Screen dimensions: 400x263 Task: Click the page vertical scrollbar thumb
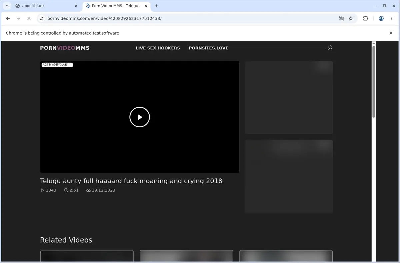374,82
